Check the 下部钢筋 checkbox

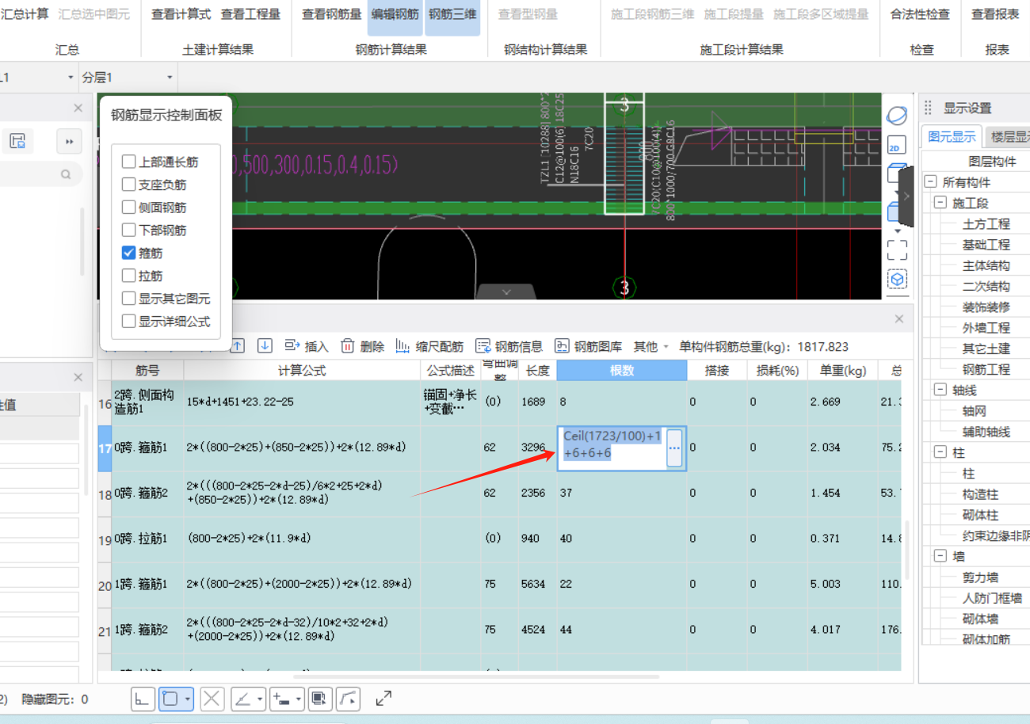(x=128, y=231)
